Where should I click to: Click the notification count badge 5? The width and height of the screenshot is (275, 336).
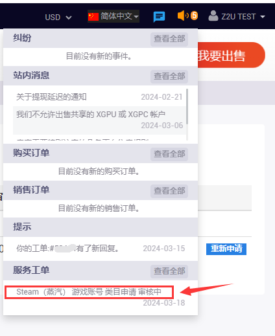(194, 16)
